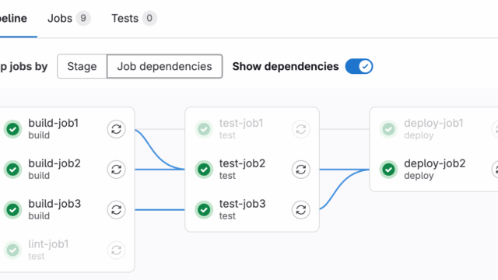Click the passed status icon of test-job3
Image resolution: width=498 pixels, height=280 pixels.
click(x=204, y=210)
